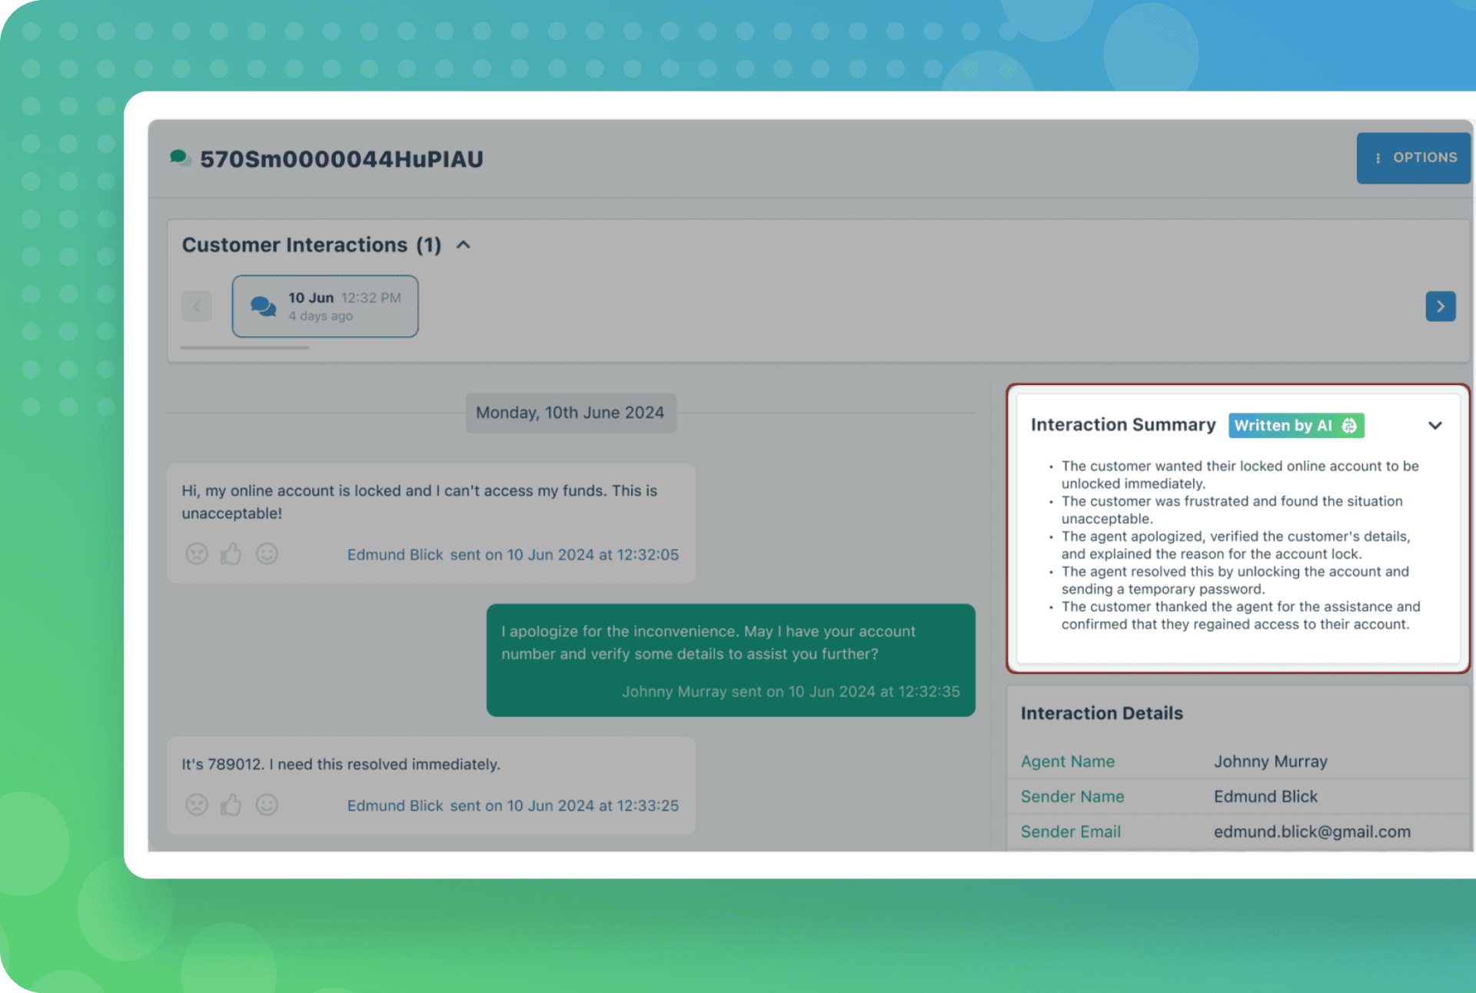Screen dimensions: 1476x993
Task: Click the Agent Name field label
Action: click(x=1068, y=762)
